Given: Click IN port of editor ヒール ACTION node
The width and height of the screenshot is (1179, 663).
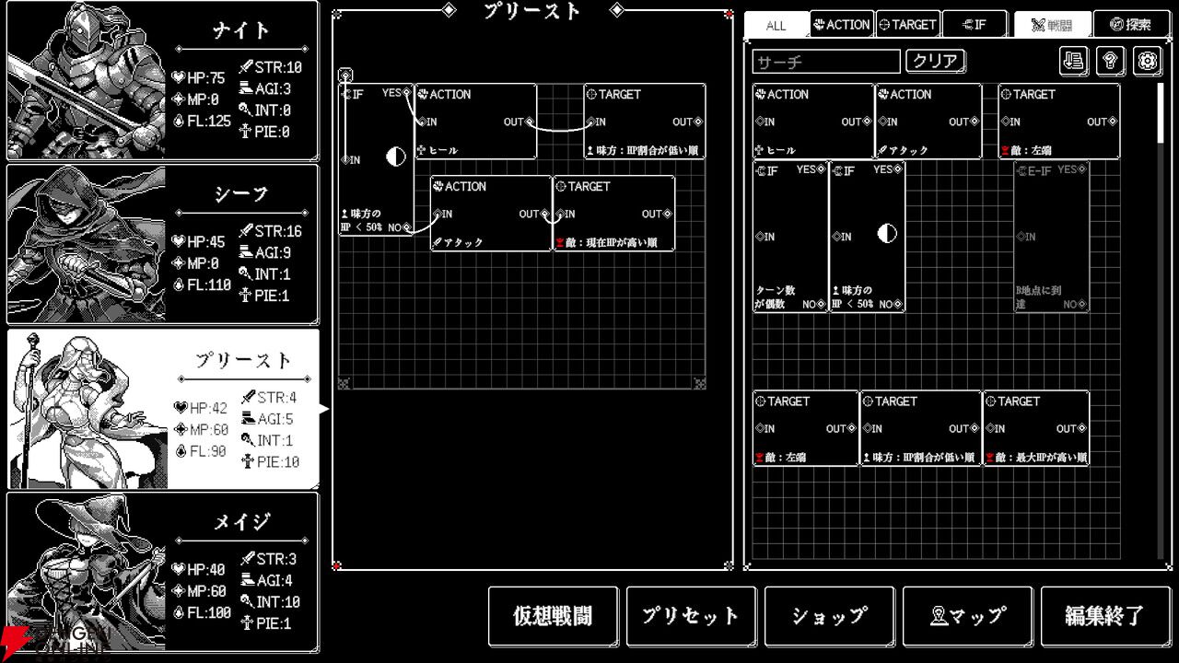Looking at the screenshot, I should (x=422, y=122).
